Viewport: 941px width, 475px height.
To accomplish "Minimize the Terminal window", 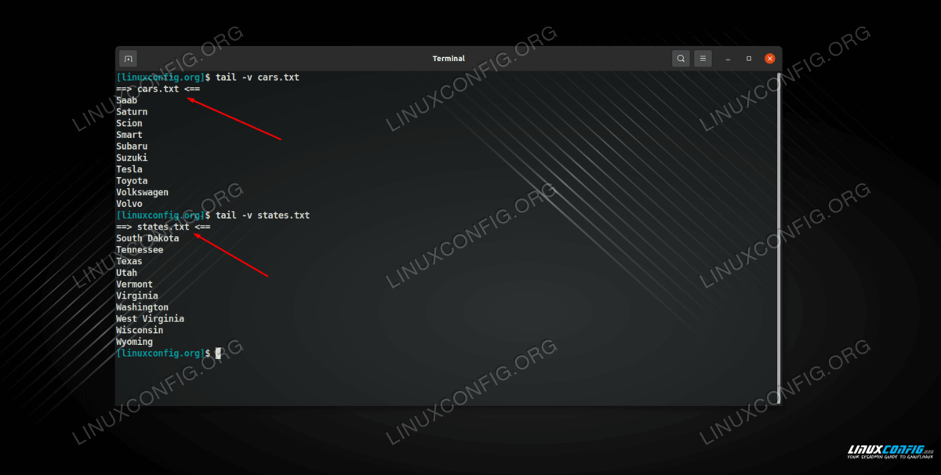I will (728, 59).
